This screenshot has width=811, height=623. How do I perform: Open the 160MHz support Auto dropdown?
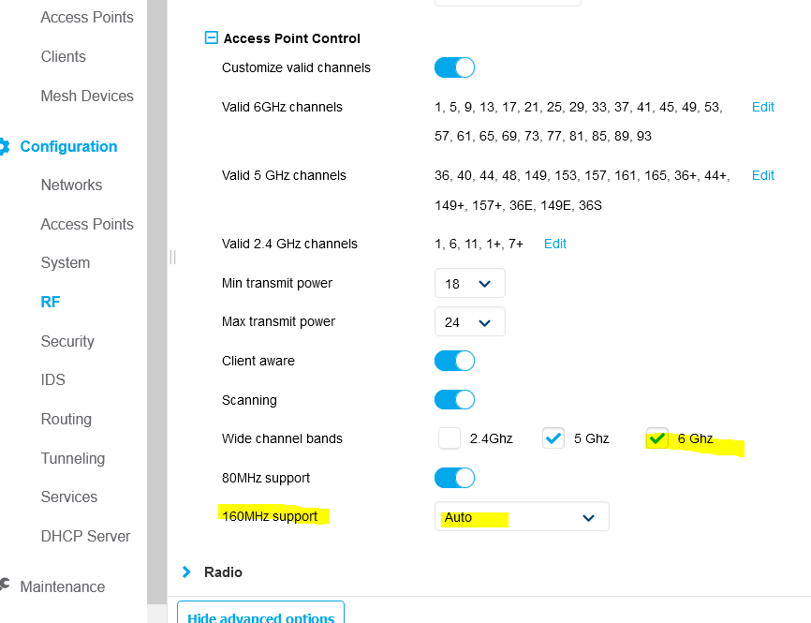click(x=522, y=516)
